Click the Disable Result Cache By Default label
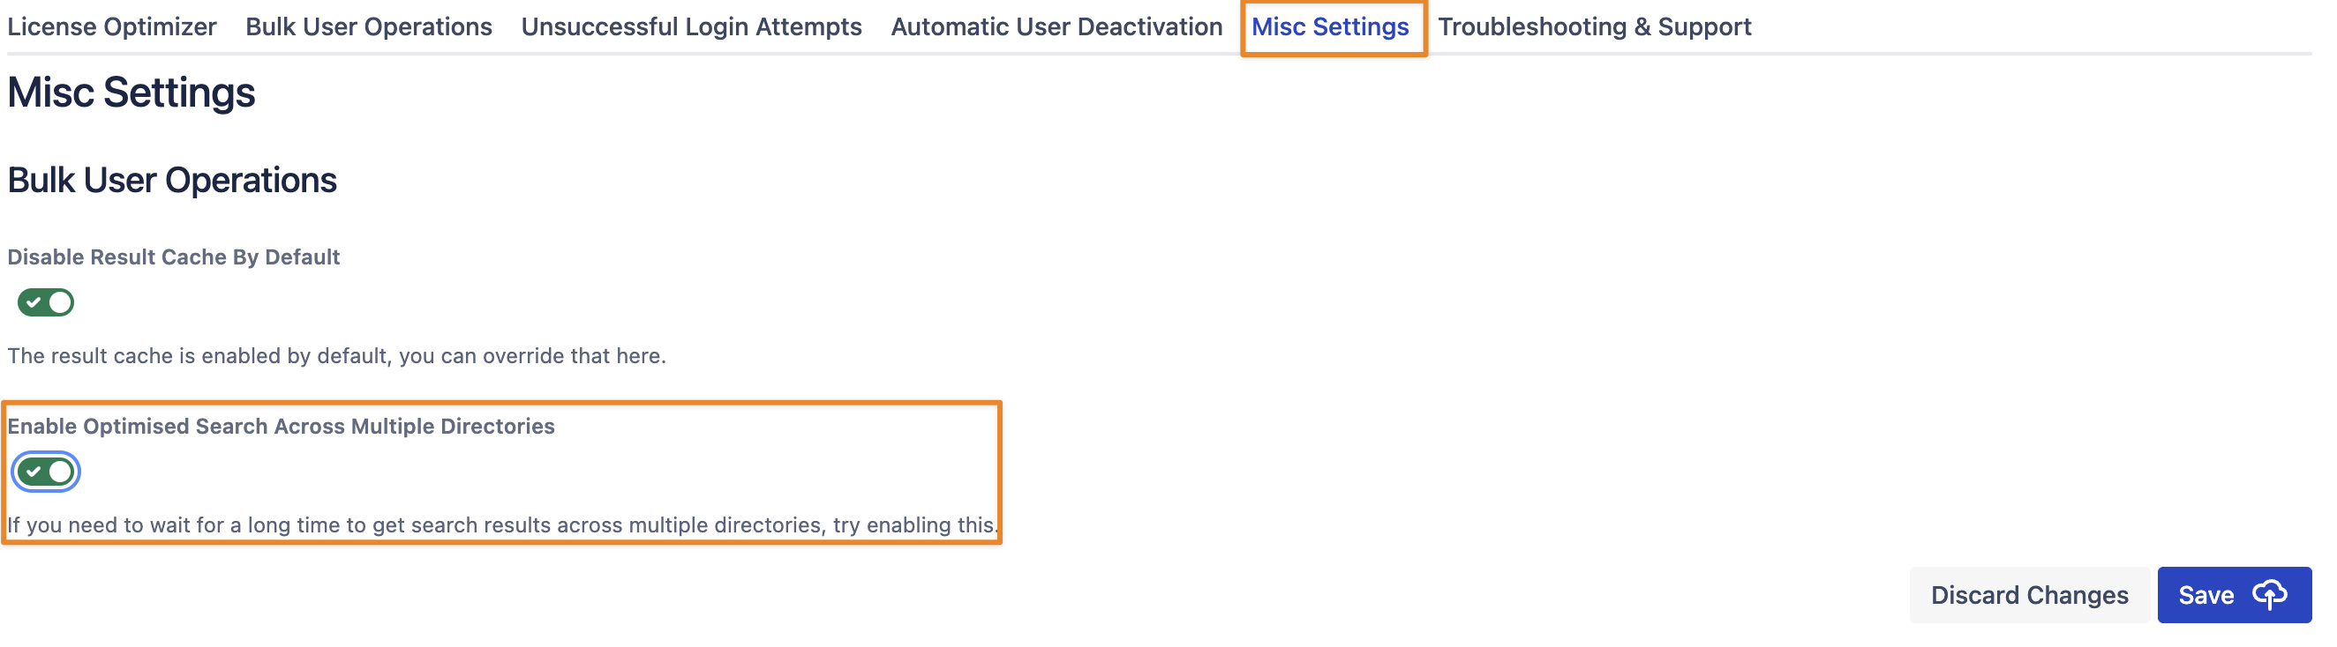 coord(173,257)
